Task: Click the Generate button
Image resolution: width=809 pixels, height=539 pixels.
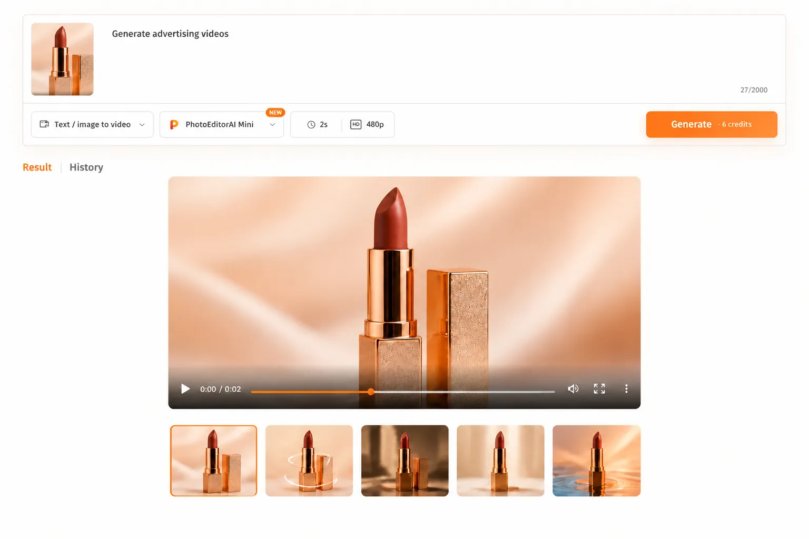Action: point(712,124)
